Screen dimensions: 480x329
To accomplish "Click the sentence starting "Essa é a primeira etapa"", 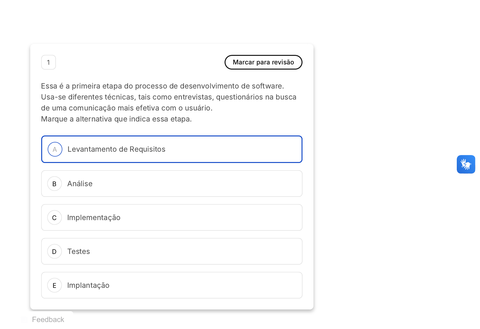I will 162,86.
